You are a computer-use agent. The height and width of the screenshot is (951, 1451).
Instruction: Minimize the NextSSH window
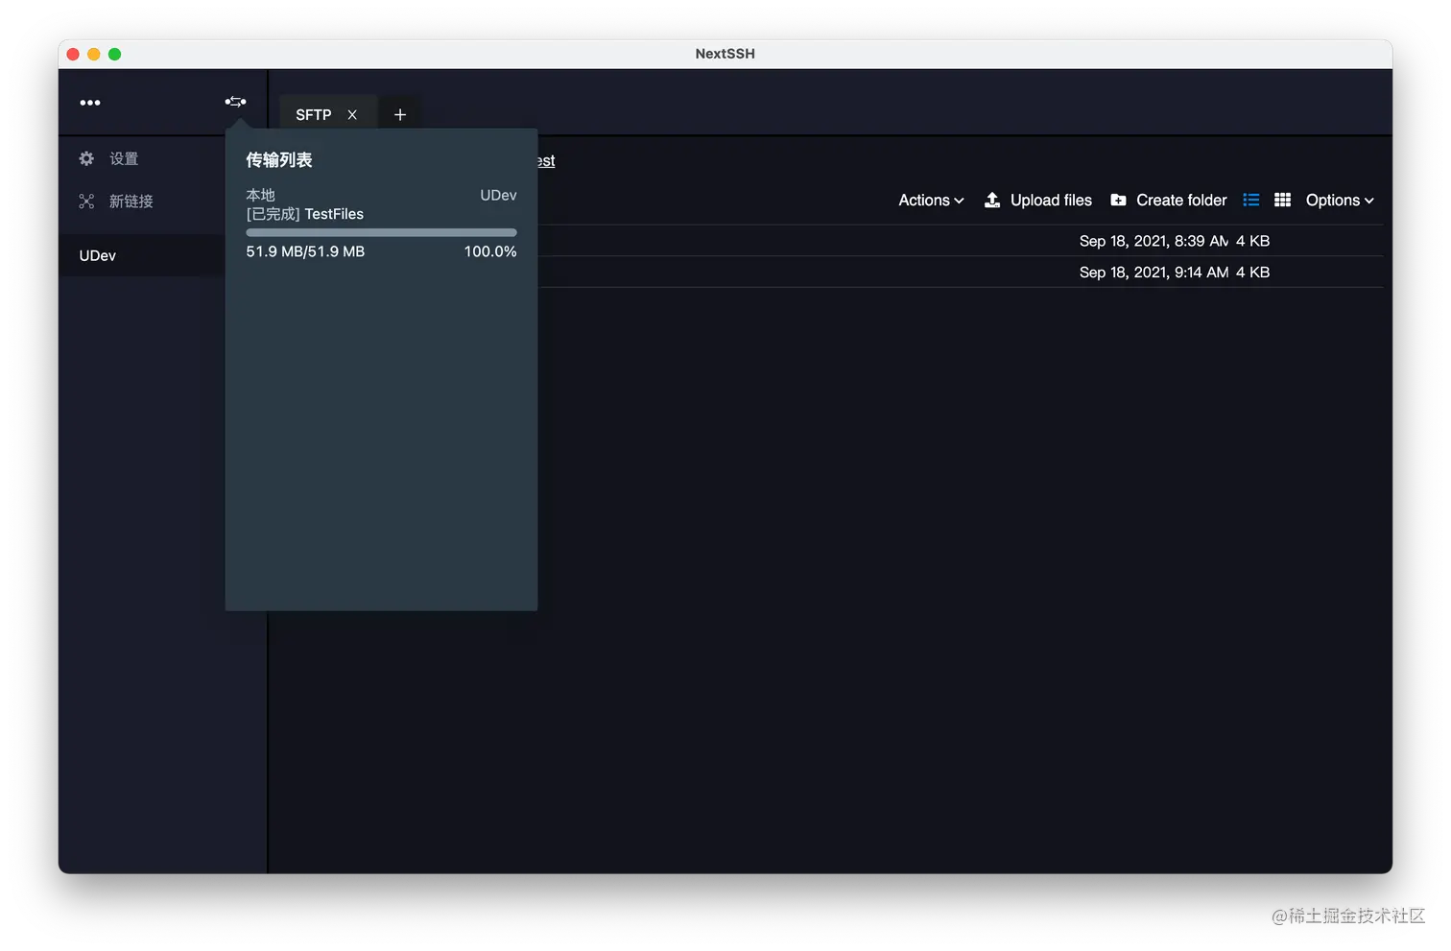coord(94,54)
